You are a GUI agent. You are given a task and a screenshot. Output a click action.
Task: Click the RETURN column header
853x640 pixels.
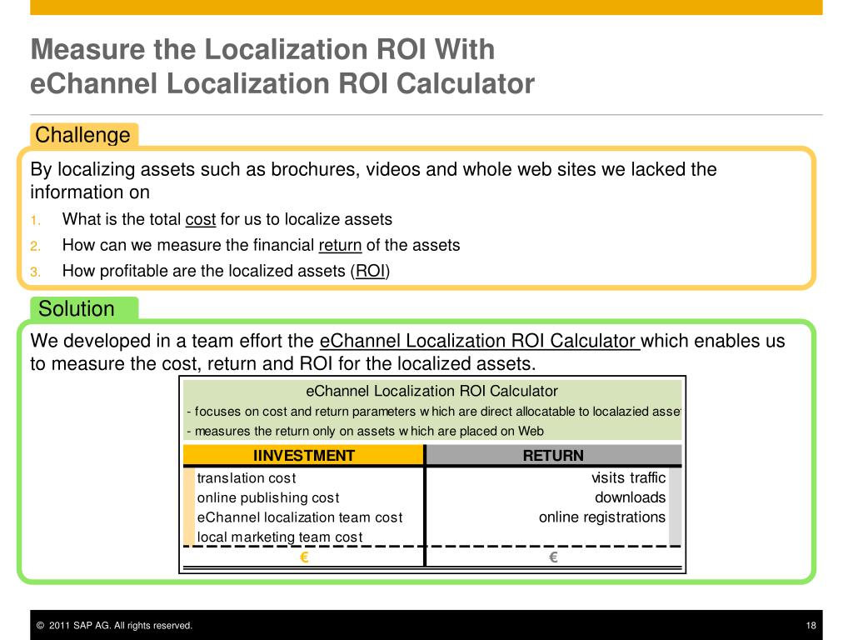click(553, 456)
